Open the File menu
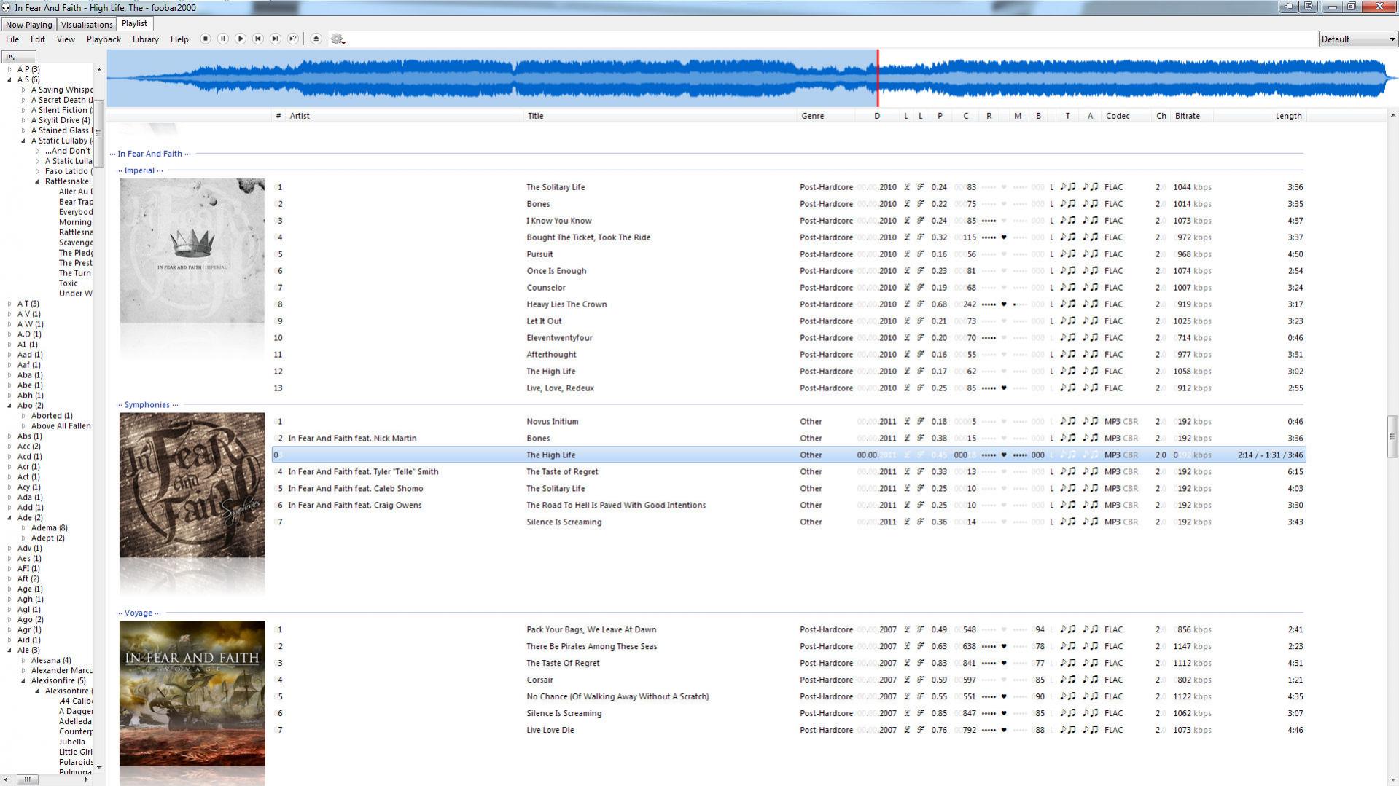Screen dimensions: 1399x786 click(12, 39)
